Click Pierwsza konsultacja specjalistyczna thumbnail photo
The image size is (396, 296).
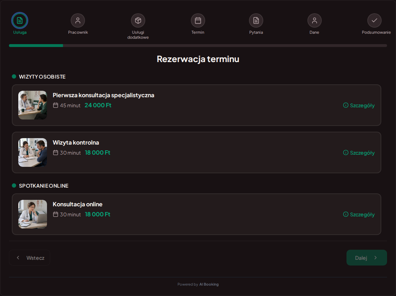click(33, 105)
